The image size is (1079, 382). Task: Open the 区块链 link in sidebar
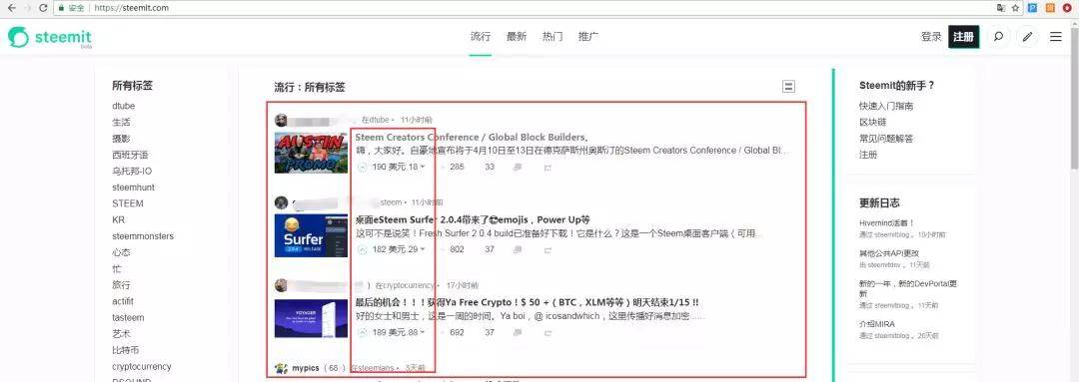tap(872, 123)
